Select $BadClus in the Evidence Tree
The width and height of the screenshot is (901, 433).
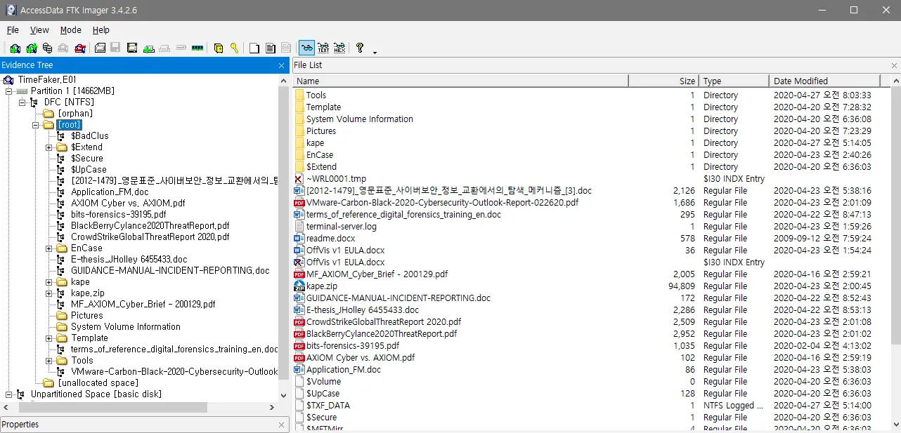tap(89, 136)
